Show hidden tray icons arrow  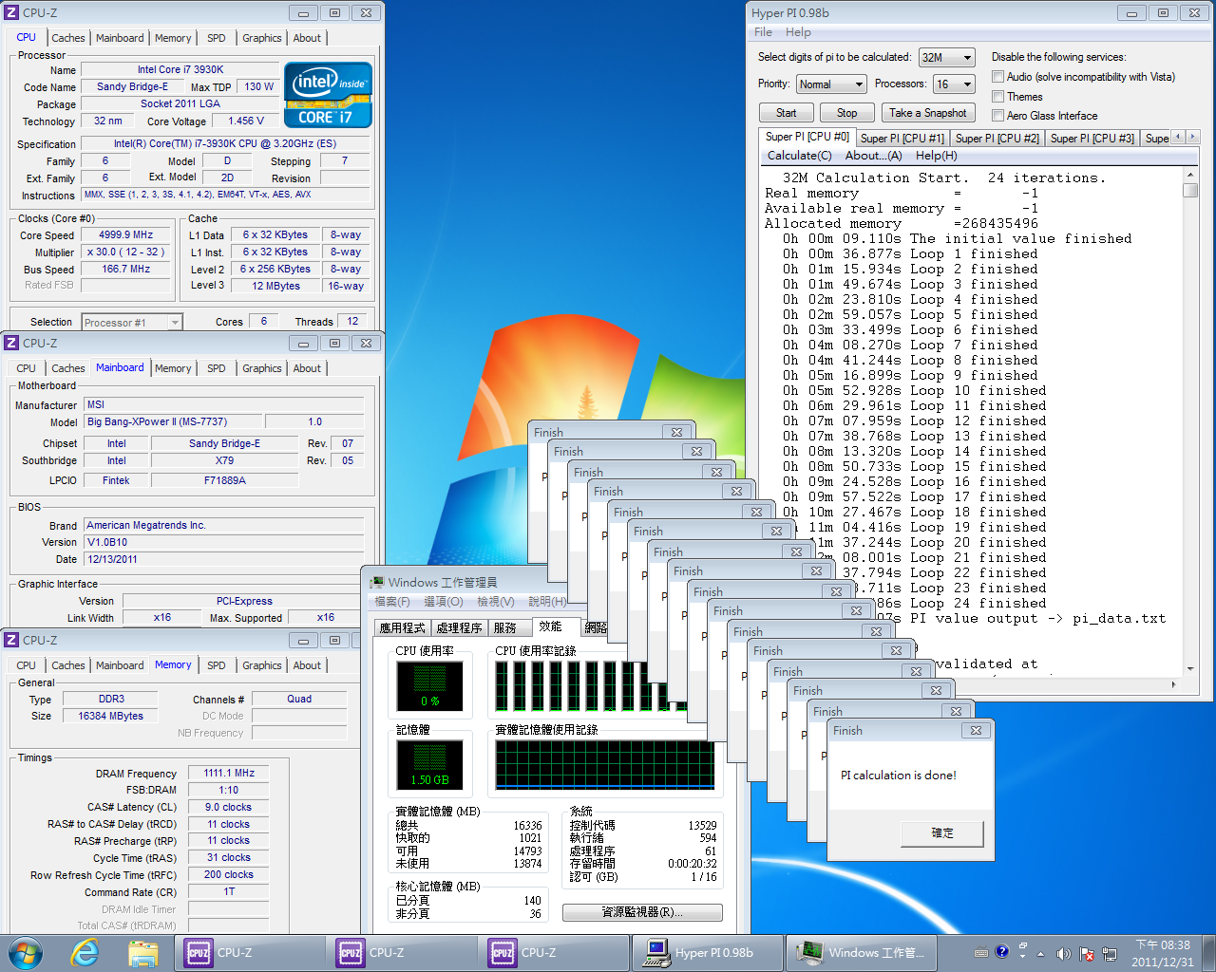click(1040, 954)
